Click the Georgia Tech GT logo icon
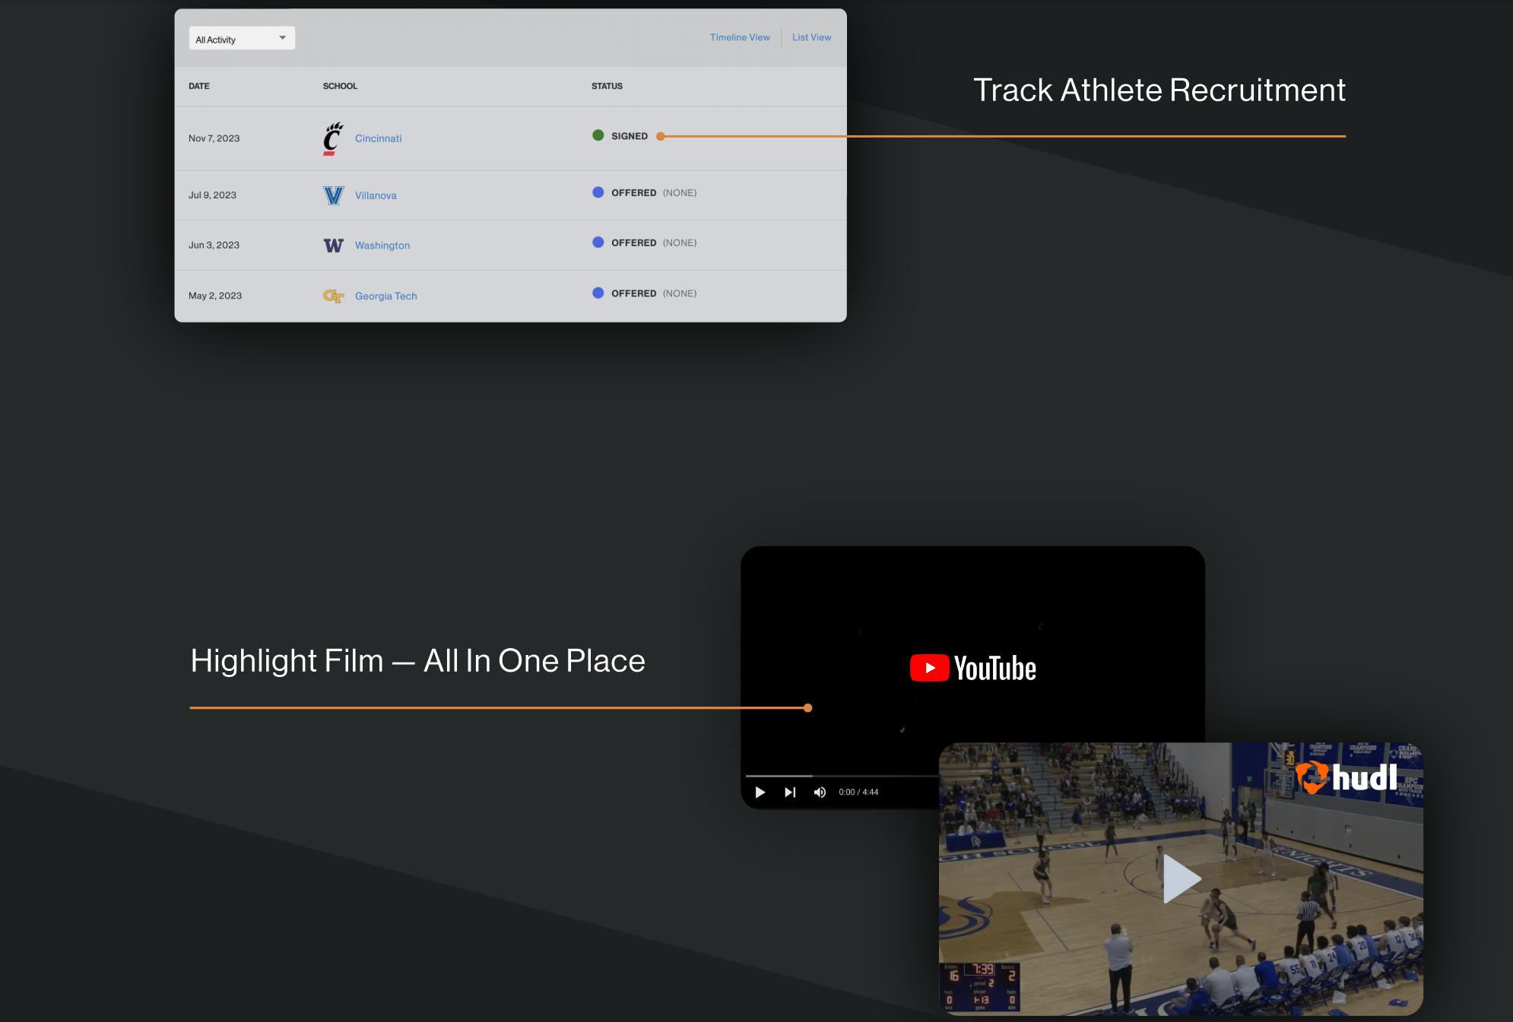Image resolution: width=1513 pixels, height=1022 pixels. pos(333,296)
